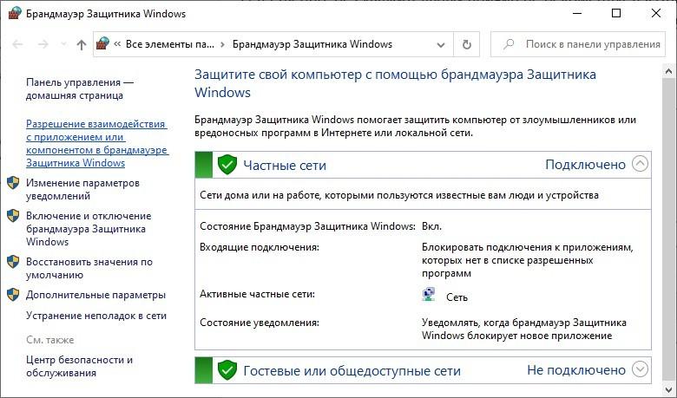Click the scrollbar up arrow
Image resolution: width=677 pixels, height=398 pixels.
[x=669, y=71]
